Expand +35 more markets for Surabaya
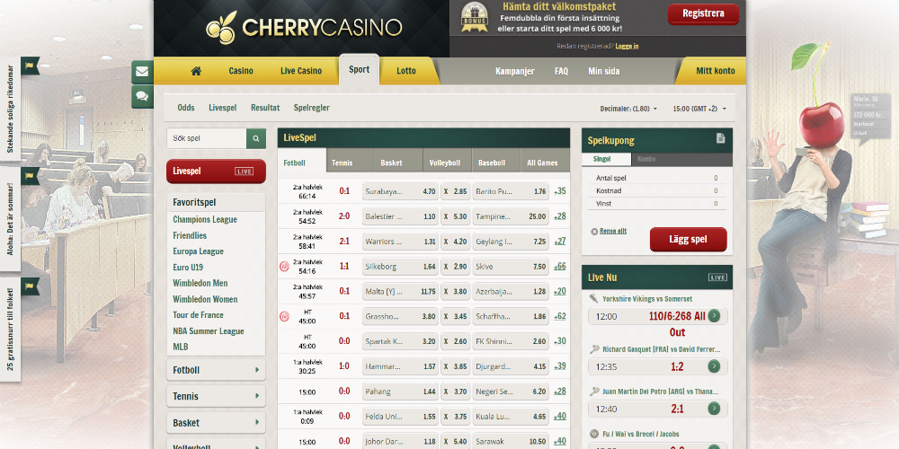Image resolution: width=899 pixels, height=449 pixels. coord(559,191)
